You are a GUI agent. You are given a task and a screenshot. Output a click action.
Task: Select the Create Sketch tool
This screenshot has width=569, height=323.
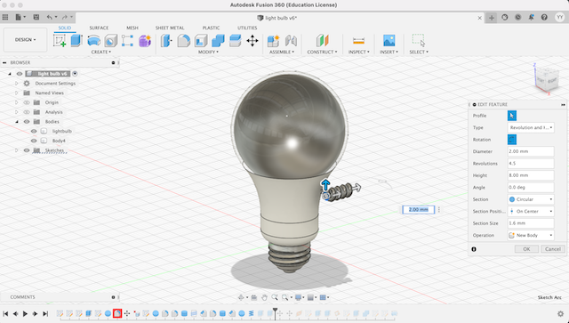coord(60,40)
